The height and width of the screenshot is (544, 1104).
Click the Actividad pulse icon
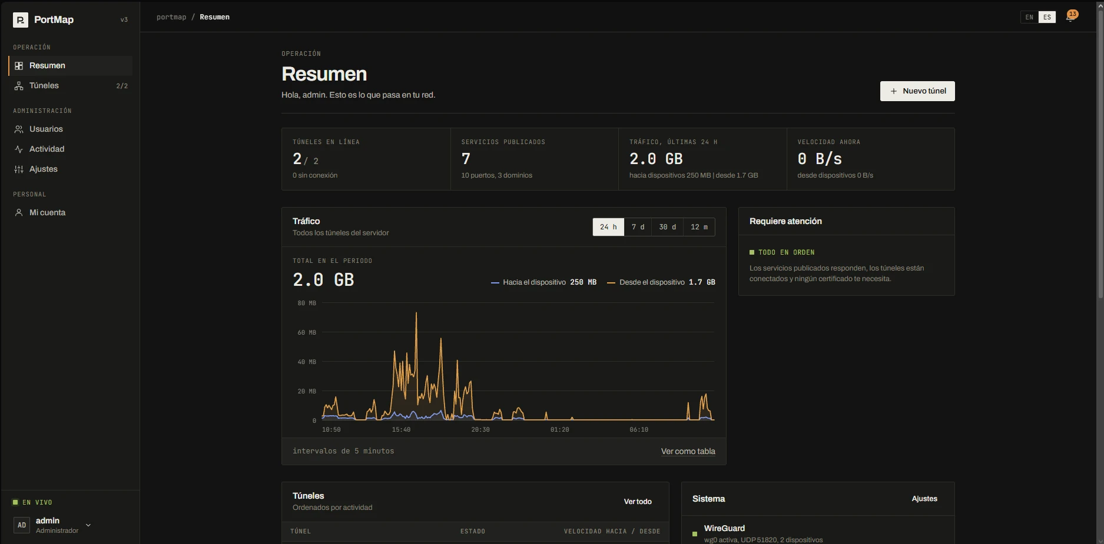coord(19,149)
